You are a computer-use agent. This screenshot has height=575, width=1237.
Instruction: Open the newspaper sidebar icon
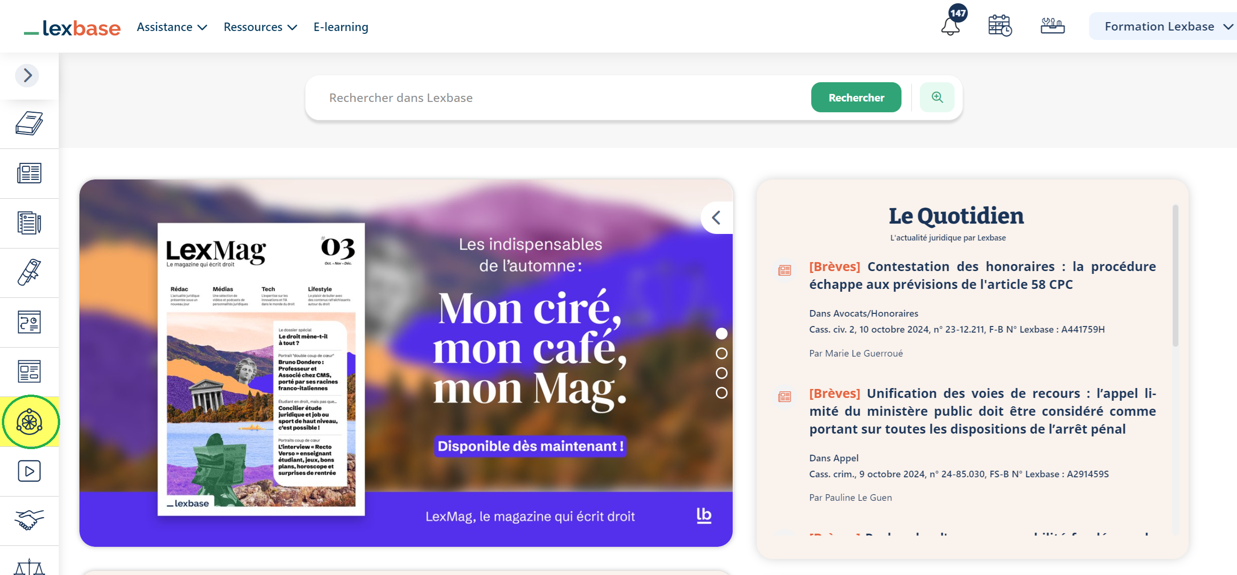29,173
